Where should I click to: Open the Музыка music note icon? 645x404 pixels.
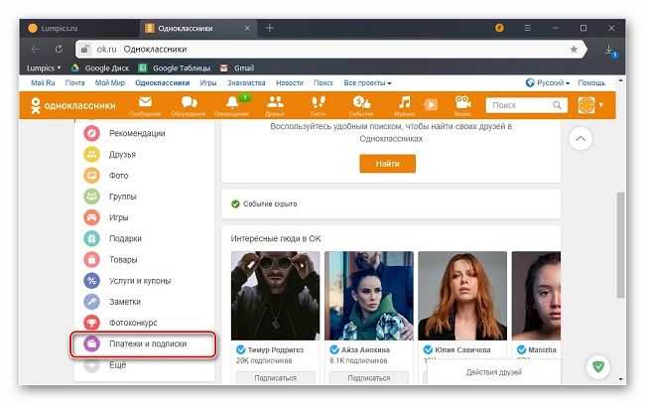[x=404, y=104]
